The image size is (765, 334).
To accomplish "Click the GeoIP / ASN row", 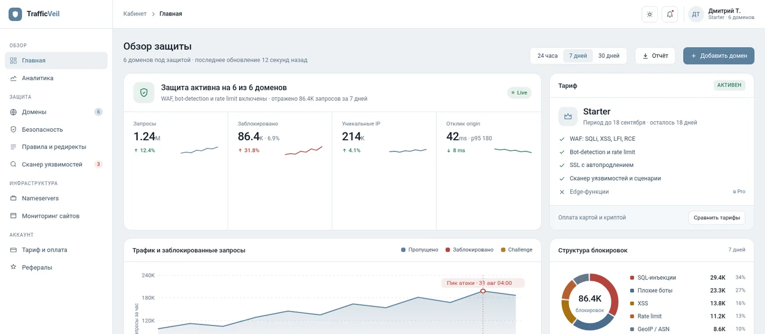I will click(x=687, y=329).
